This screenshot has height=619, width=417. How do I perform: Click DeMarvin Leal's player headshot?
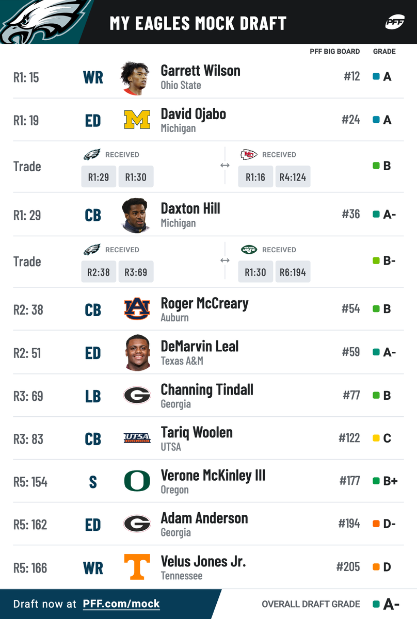pos(137,353)
